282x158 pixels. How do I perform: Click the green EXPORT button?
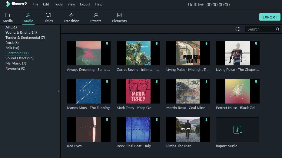270,17
